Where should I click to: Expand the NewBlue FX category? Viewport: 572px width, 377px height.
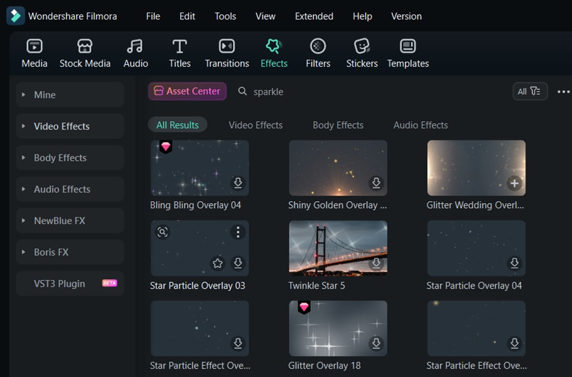pyautogui.click(x=70, y=221)
